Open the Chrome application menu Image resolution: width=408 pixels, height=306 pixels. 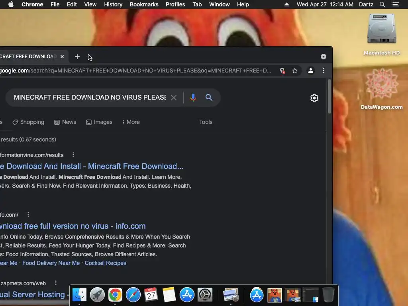(x=32, y=4)
